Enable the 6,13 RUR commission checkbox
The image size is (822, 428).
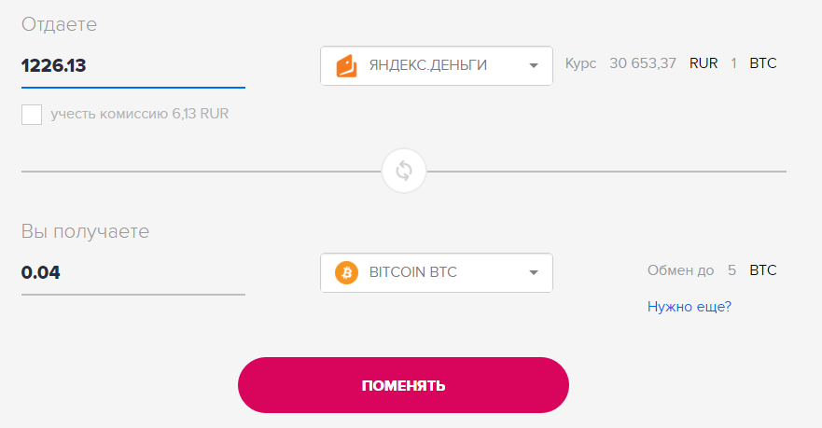[32, 115]
